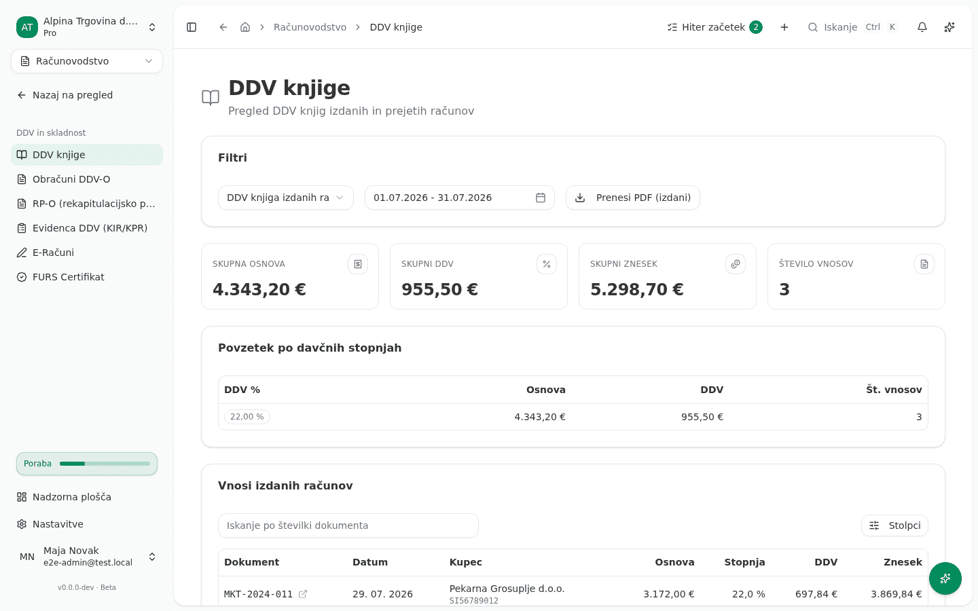The image size is (978, 611).
Task: Select Evidenca DDV (KIR/KPR)
Action: tap(87, 228)
